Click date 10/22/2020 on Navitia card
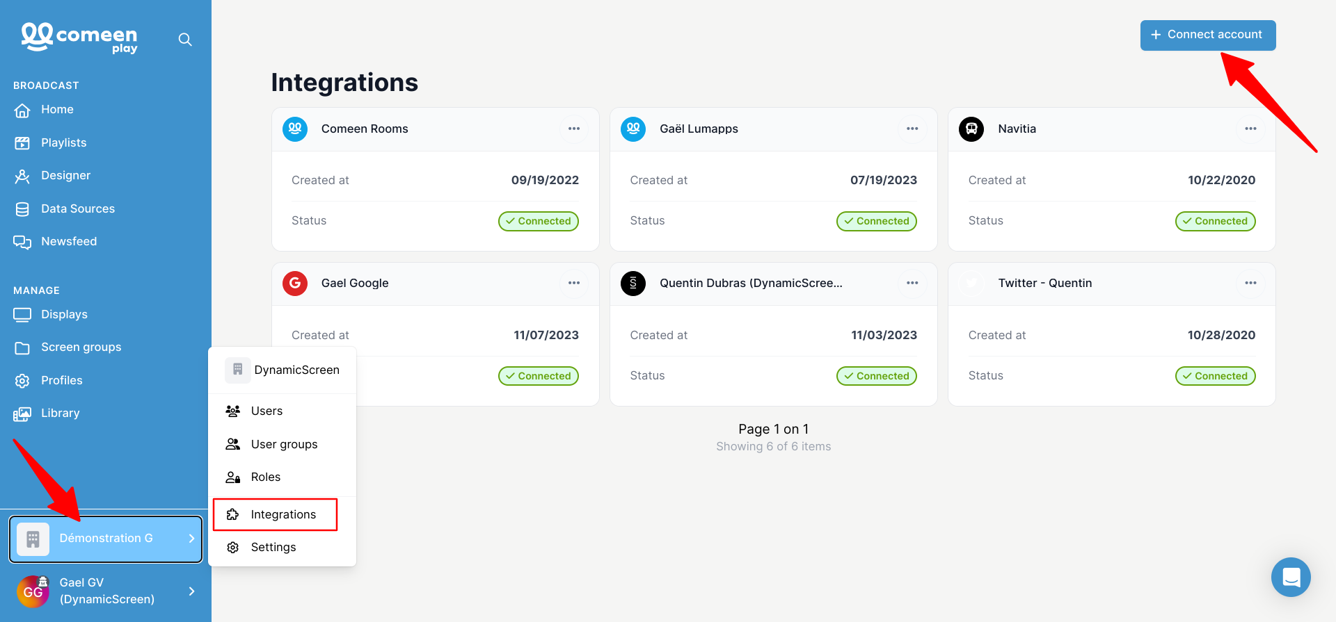Screen dimensions: 1336x622 coord(1222,180)
